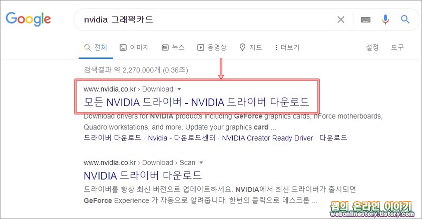Open the 동영상 tab

pos(212,47)
